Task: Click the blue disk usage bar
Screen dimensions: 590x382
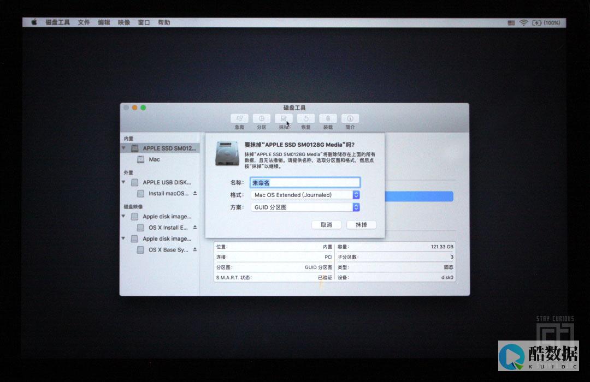Action: point(419,196)
